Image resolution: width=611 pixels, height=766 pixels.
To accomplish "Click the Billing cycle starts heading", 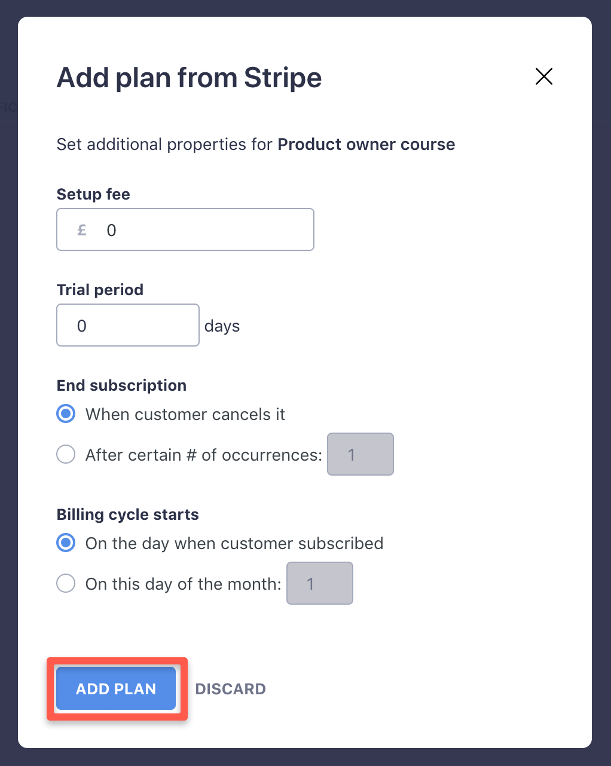I will [x=127, y=514].
